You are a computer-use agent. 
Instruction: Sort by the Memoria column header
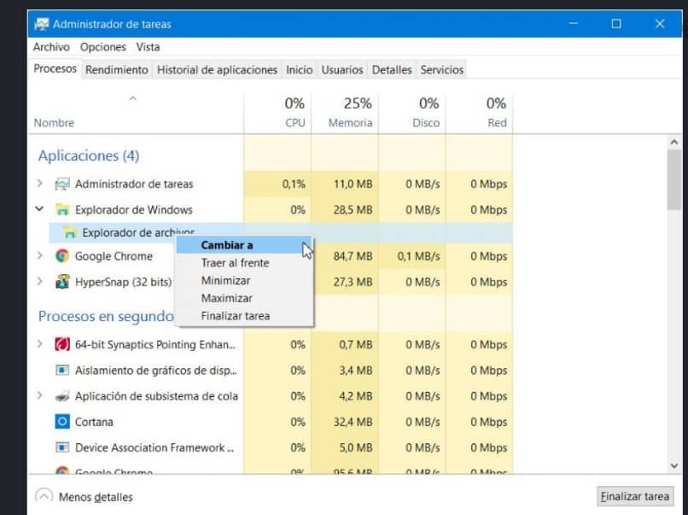coord(345,113)
